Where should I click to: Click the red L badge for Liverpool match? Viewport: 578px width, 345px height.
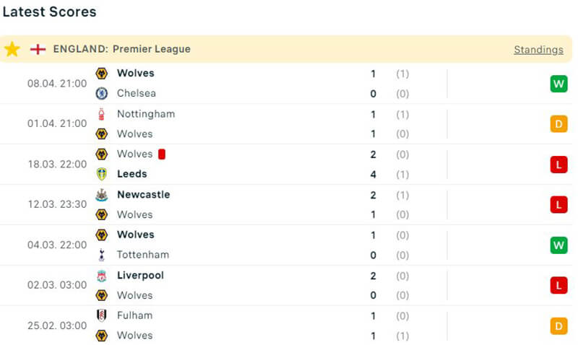coord(558,286)
